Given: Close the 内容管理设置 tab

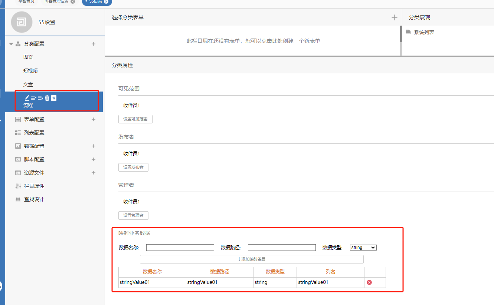Looking at the screenshot, I should 73,1.
